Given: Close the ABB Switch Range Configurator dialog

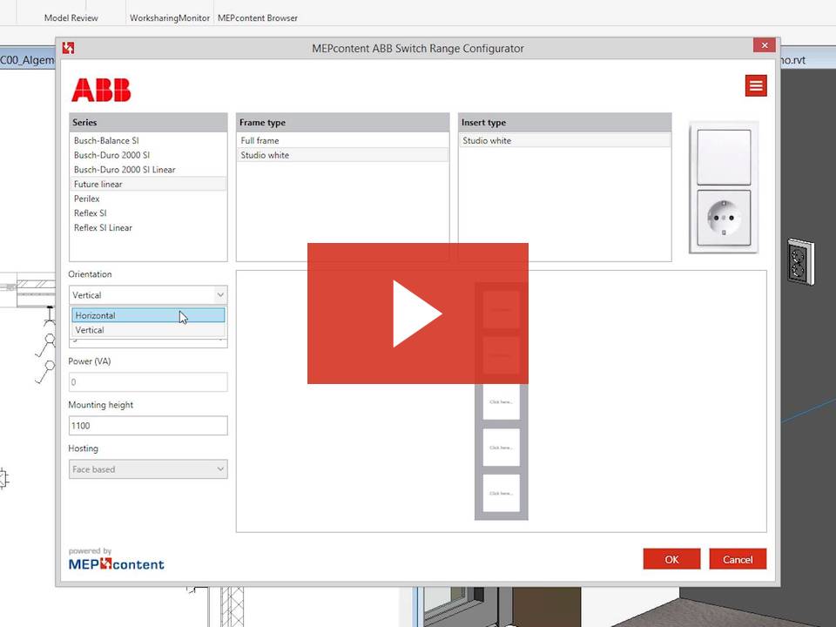Looking at the screenshot, I should (764, 45).
